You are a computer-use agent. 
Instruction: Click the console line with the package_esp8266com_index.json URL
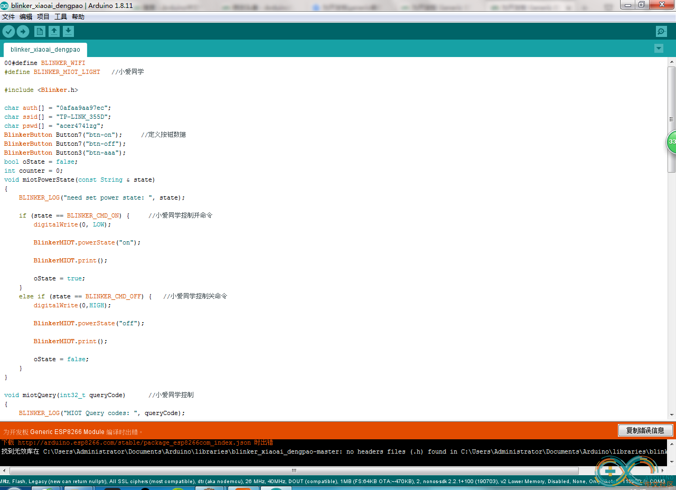[137, 442]
